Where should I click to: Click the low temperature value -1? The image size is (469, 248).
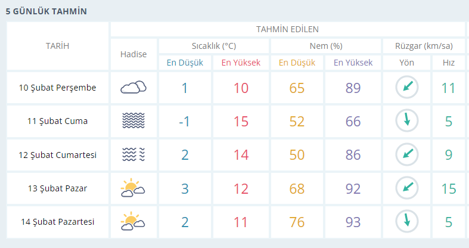[184, 121]
